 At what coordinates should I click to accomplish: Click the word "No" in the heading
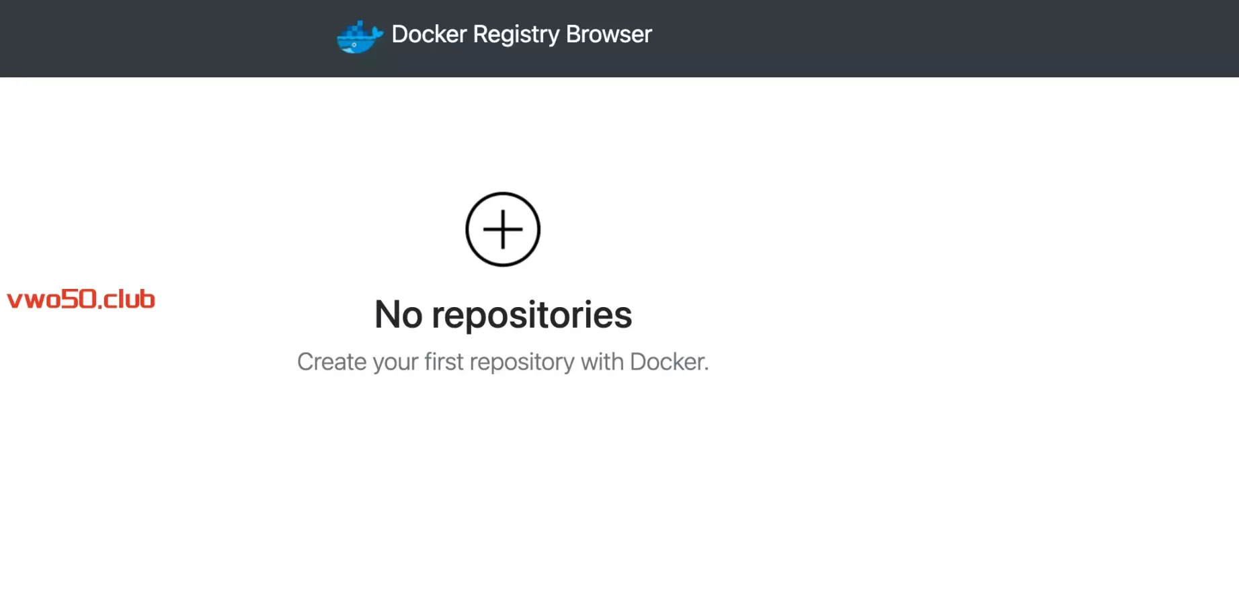(398, 314)
